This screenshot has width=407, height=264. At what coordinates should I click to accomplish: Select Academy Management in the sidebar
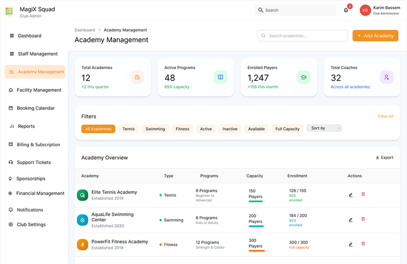35,72
